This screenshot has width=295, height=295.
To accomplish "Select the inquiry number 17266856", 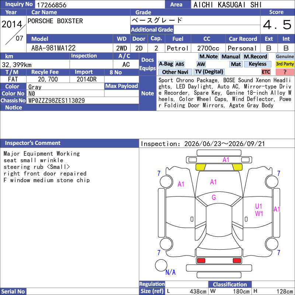I will click(x=52, y=5).
